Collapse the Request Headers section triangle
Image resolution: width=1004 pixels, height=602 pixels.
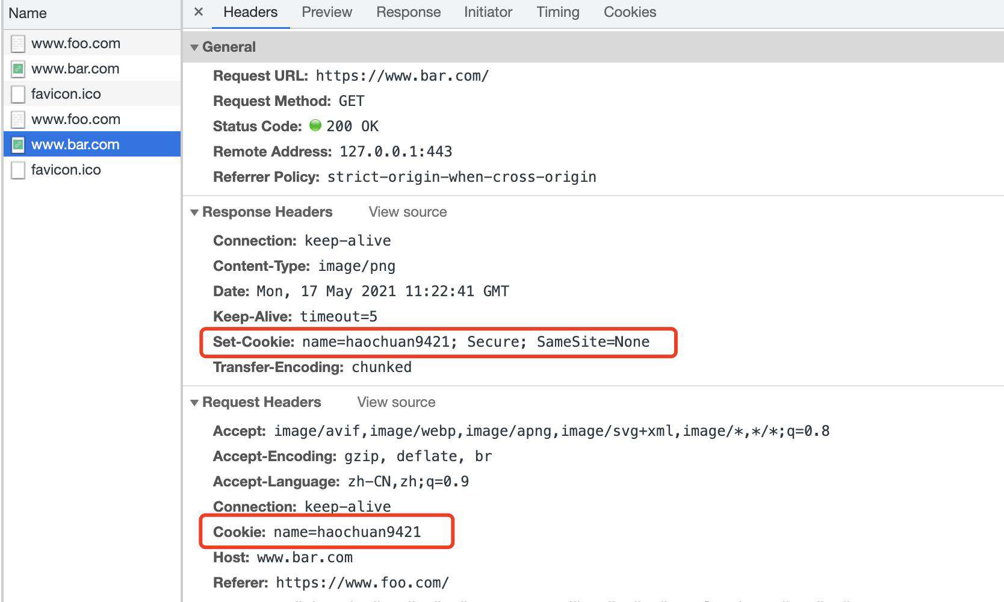[194, 402]
